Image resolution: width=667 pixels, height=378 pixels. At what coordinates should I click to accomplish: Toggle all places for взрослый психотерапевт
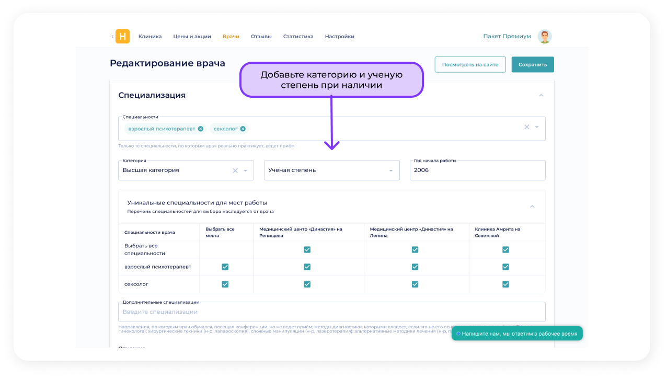point(225,267)
